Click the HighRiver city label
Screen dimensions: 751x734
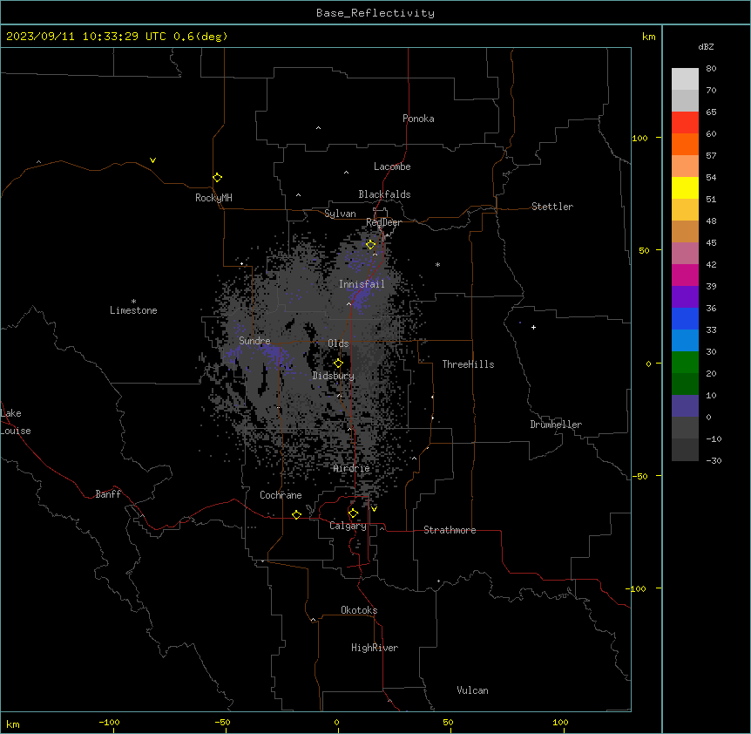[375, 648]
